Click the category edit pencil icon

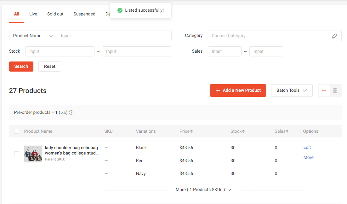point(334,36)
